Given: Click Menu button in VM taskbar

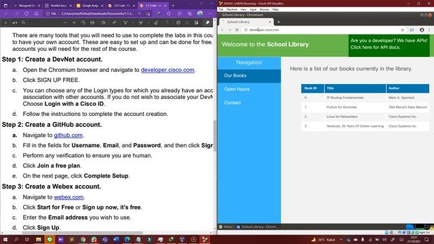Looking at the screenshot, I should click(226, 227).
